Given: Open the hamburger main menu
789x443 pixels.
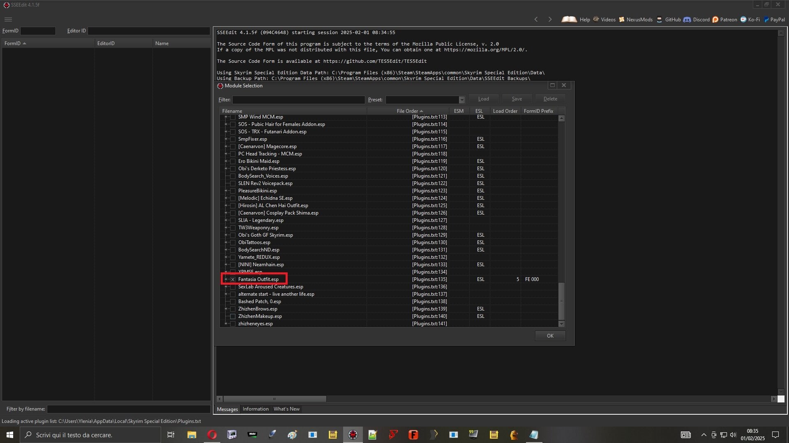Looking at the screenshot, I should pyautogui.click(x=8, y=19).
